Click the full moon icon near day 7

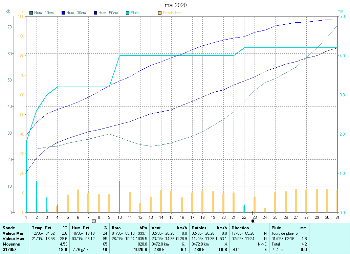pyautogui.click(x=94, y=221)
